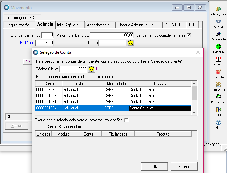Viewport: 228px width, 173px height.
Task: Click the Histórico link label
Action: coord(27,43)
